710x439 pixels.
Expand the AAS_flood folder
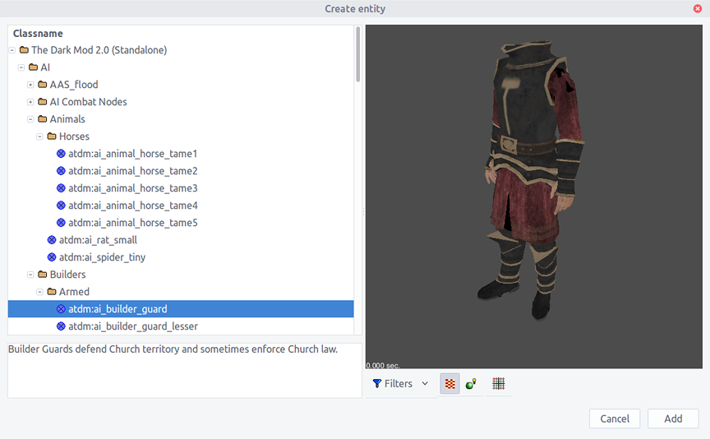coord(30,85)
